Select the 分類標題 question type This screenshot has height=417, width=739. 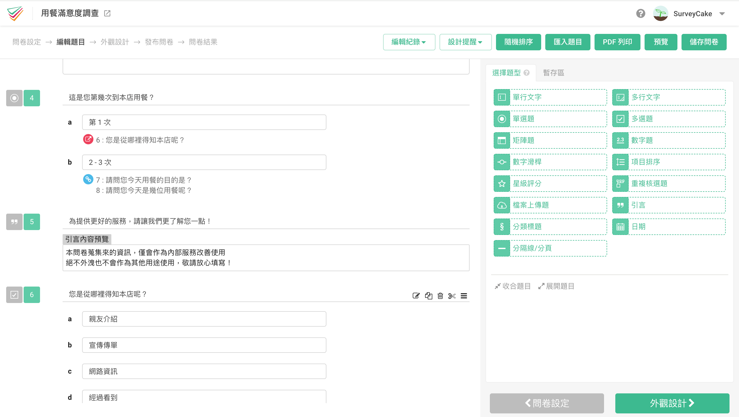tap(550, 226)
